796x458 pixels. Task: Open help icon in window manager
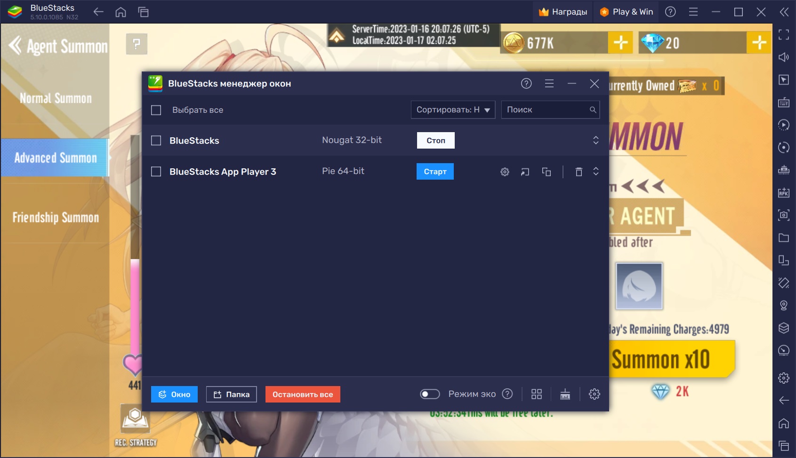[526, 83]
